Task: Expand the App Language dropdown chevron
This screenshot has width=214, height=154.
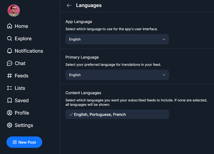Action: coord(164,39)
